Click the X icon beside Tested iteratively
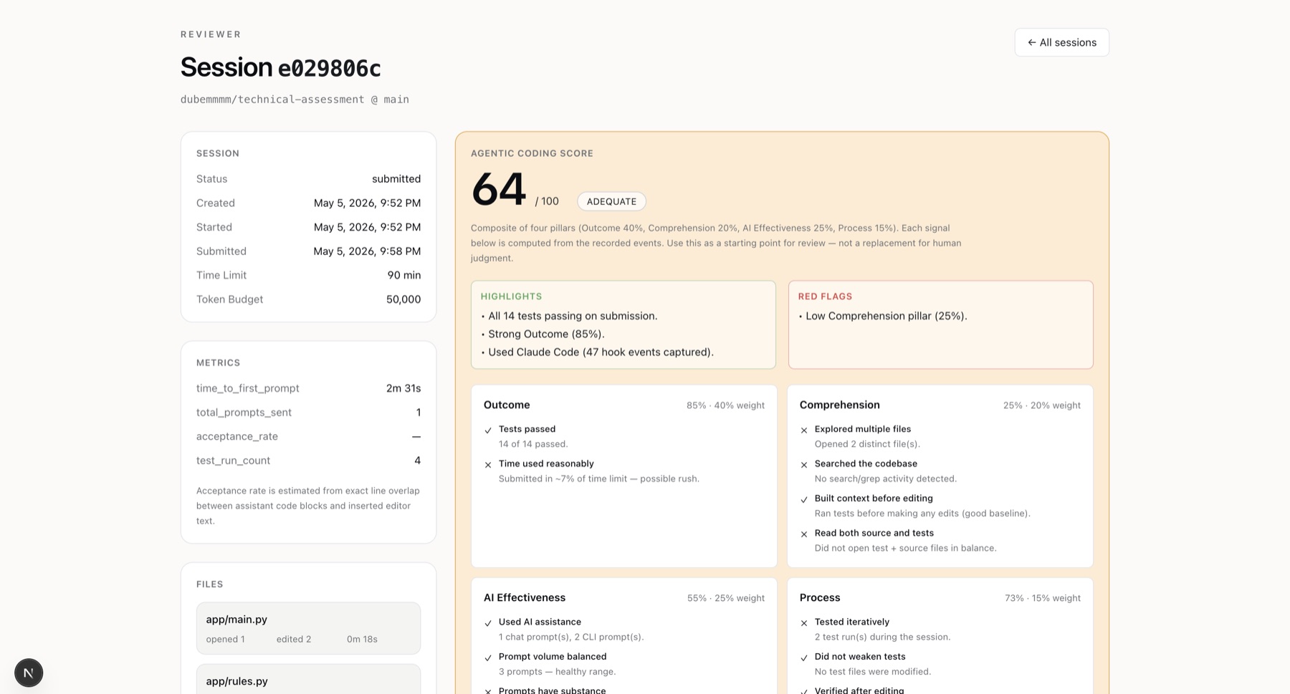The height and width of the screenshot is (694, 1290). (804, 623)
